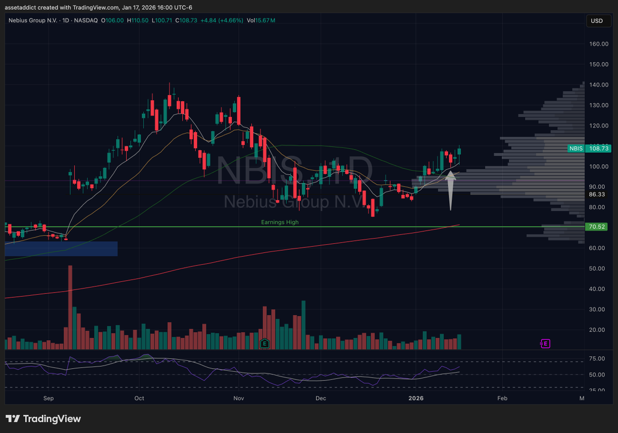This screenshot has height=433, width=618.
Task: Click the 150.00 price axis label
Action: coord(598,64)
